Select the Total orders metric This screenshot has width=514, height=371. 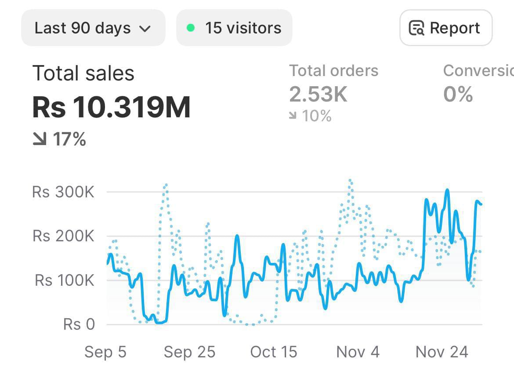pos(333,71)
